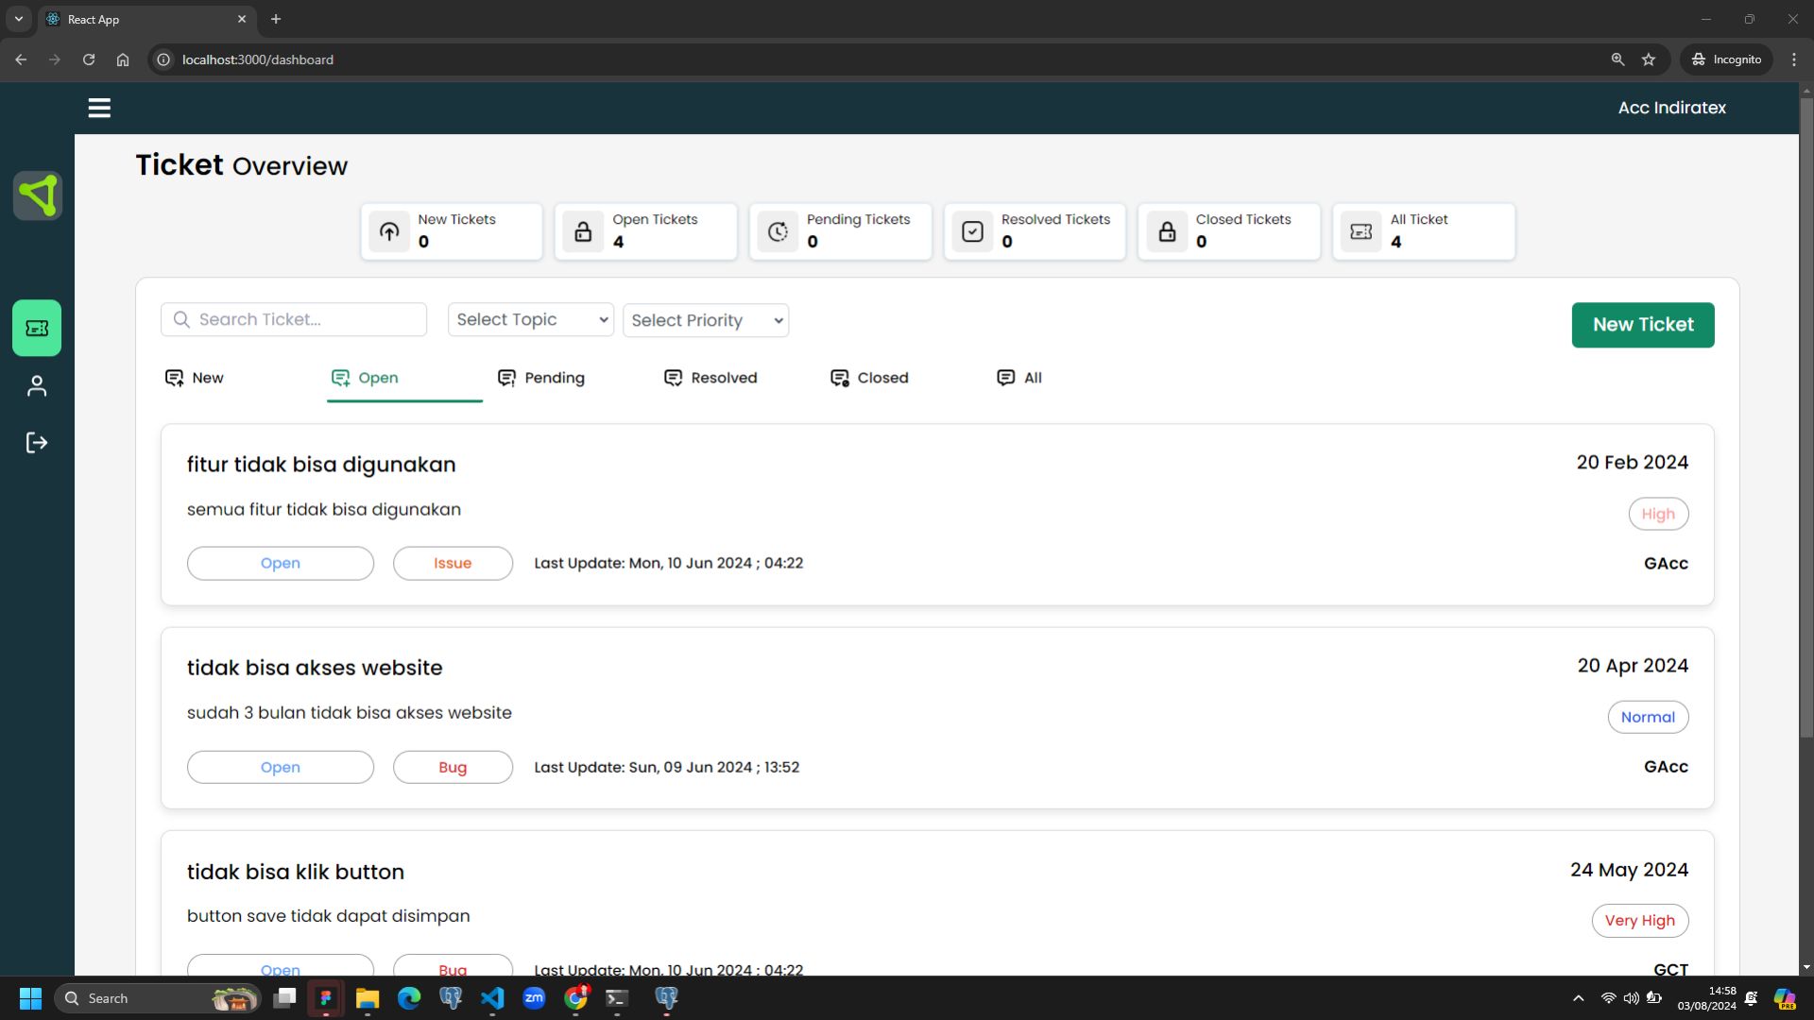The height and width of the screenshot is (1020, 1814).
Task: Click the New Ticket button
Action: pos(1643,325)
